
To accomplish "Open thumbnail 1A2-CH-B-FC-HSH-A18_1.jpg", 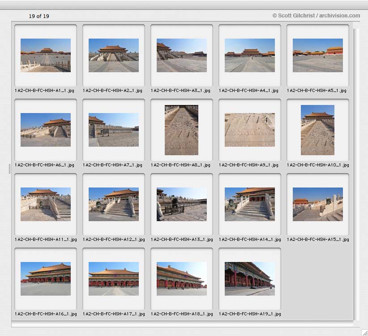I will (182, 279).
